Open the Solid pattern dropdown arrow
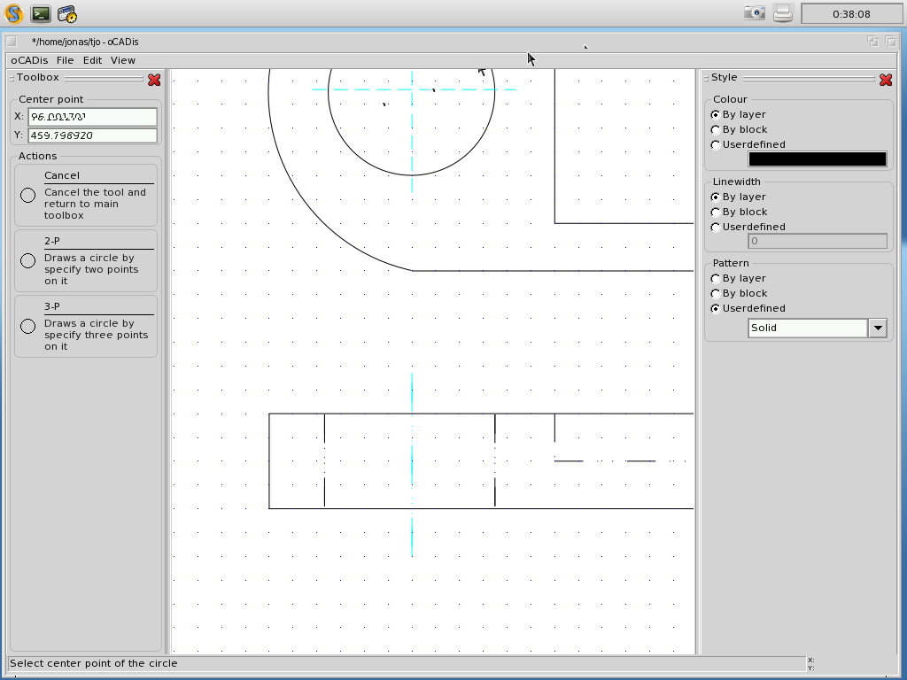 878,328
